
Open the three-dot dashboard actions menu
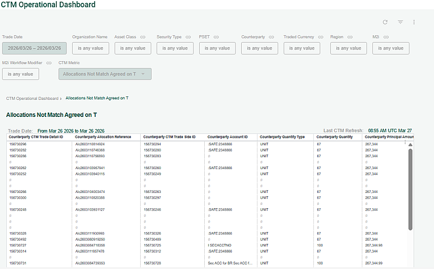pos(414,22)
